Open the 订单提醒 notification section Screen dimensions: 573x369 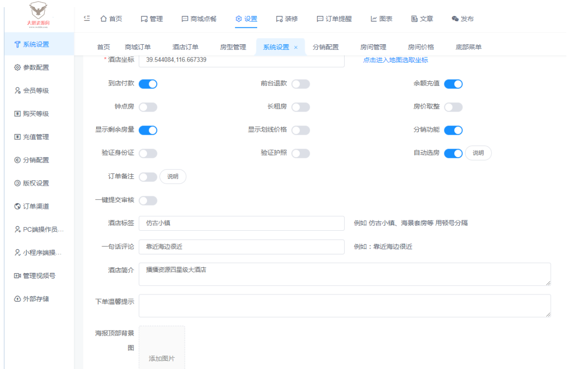[x=334, y=19]
